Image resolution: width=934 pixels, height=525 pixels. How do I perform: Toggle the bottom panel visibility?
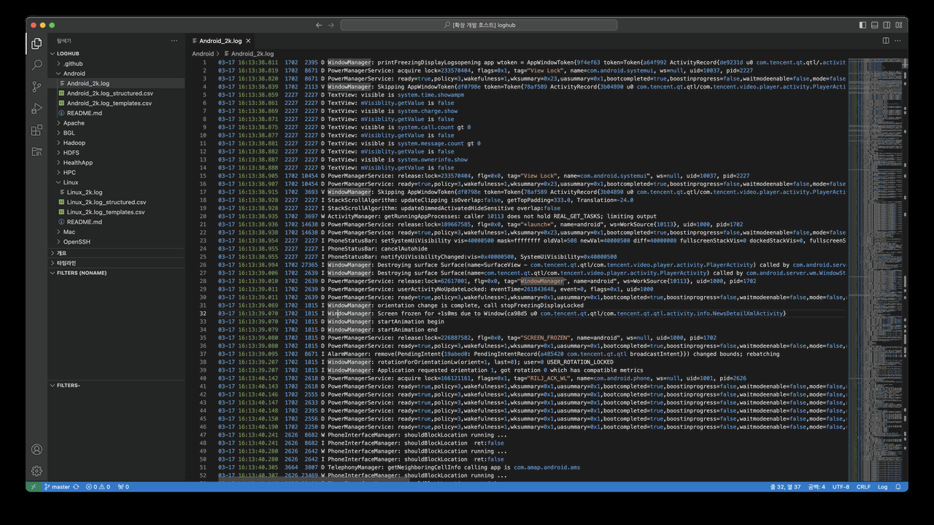(x=874, y=25)
